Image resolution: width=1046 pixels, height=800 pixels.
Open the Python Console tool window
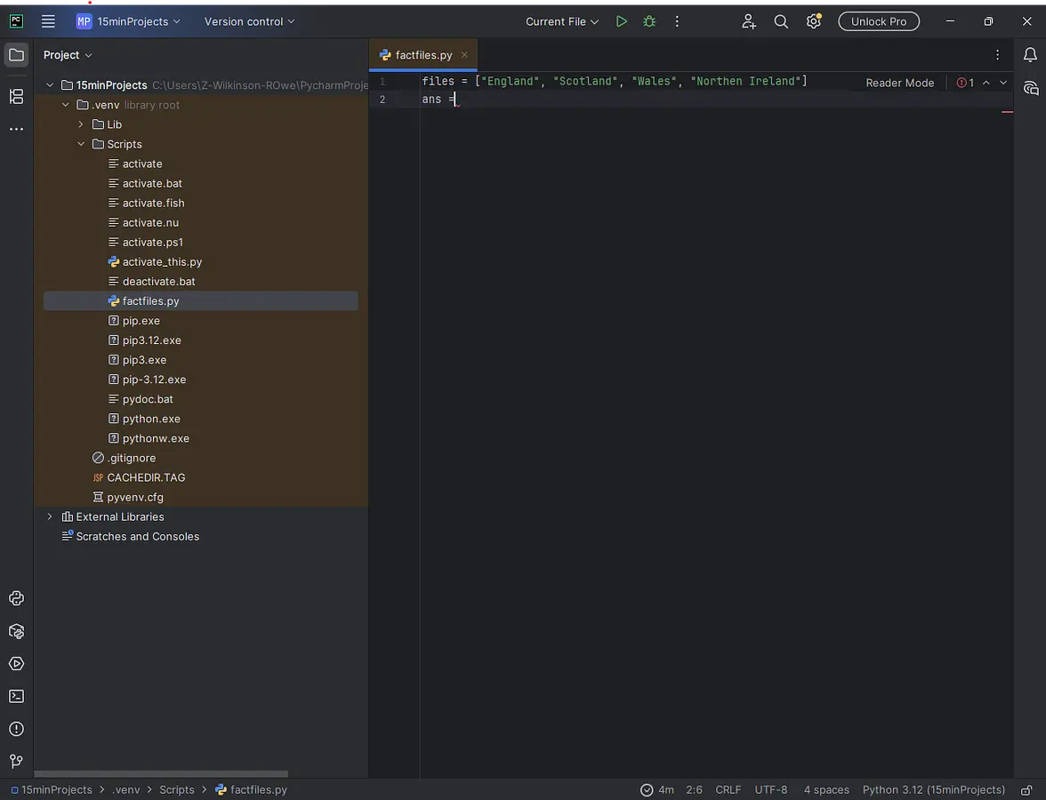pos(16,598)
